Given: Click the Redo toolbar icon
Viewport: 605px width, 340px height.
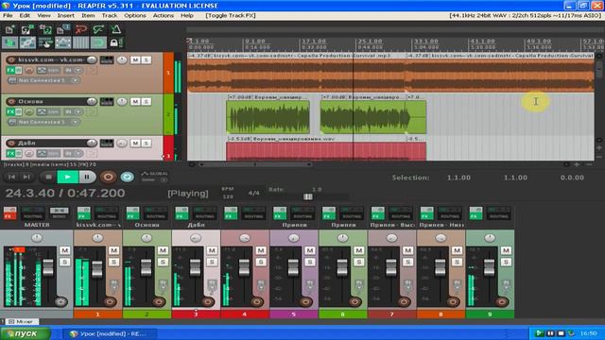Looking at the screenshot, I should tap(98, 29).
